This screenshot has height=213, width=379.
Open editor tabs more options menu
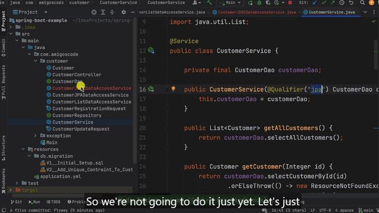[x=374, y=12]
